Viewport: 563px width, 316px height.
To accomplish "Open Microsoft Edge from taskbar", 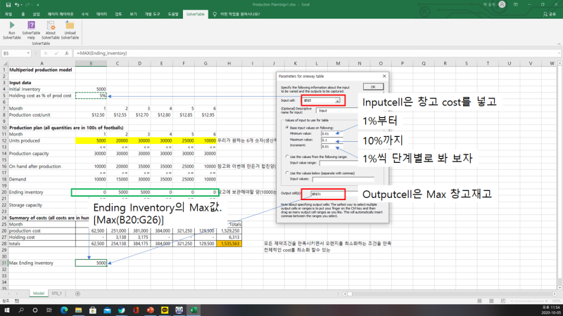I will point(64,310).
